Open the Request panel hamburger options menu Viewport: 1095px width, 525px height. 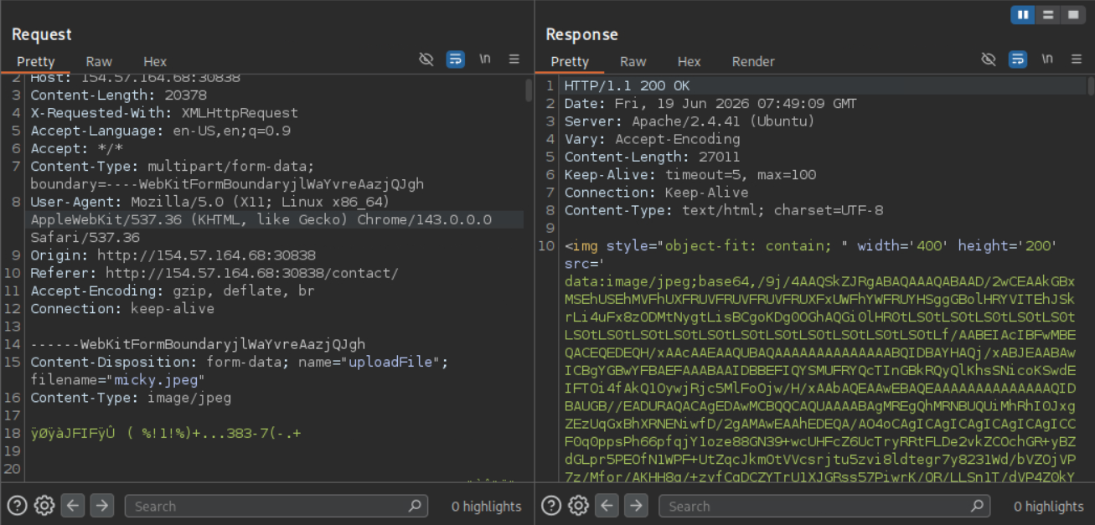tap(514, 59)
